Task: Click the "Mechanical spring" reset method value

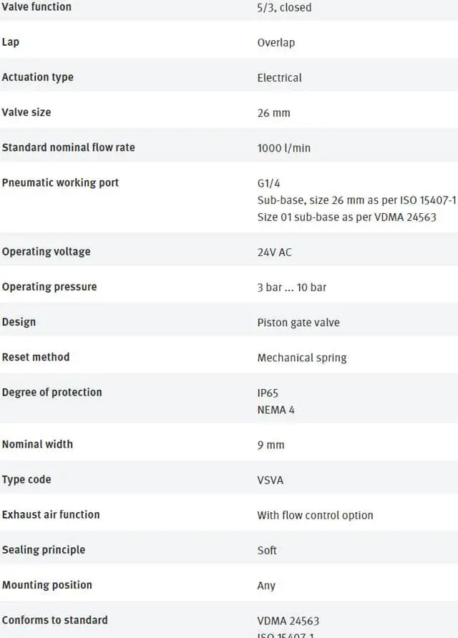Action: click(x=301, y=358)
